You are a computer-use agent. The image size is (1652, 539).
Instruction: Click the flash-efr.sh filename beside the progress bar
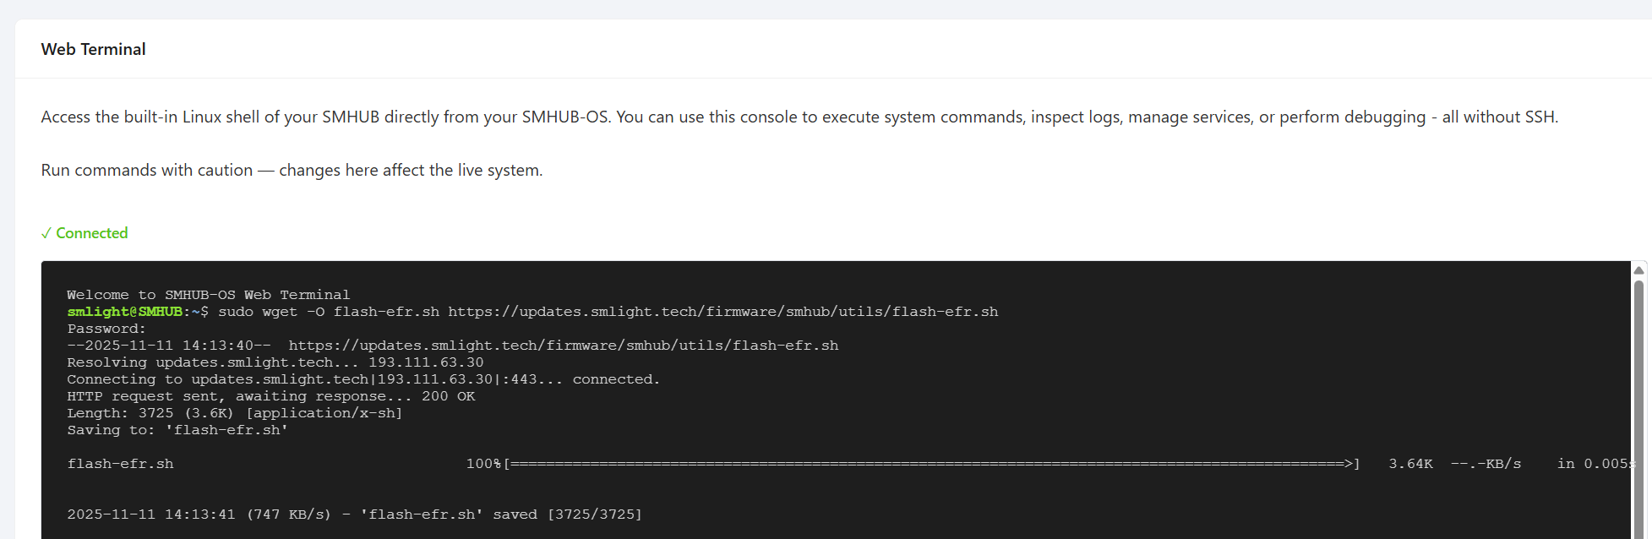point(120,464)
